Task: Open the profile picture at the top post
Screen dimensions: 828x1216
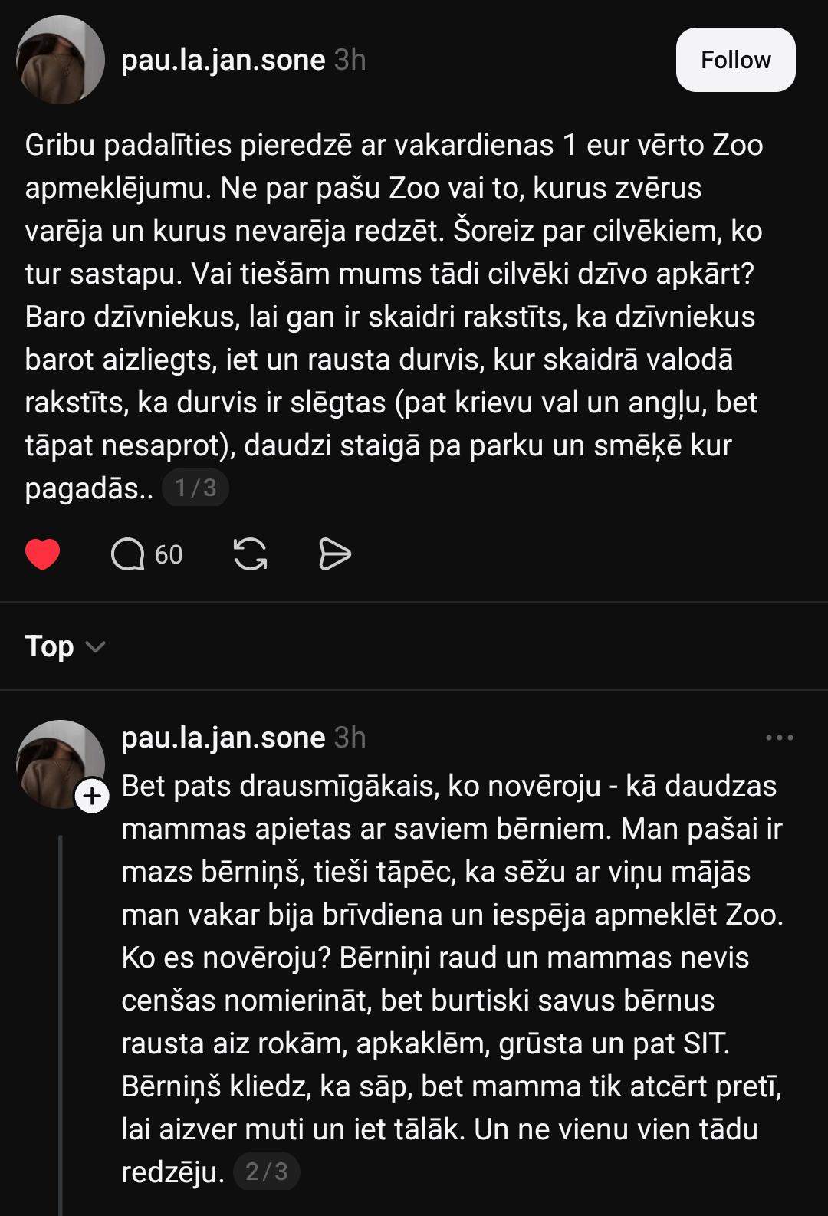Action: (61, 60)
